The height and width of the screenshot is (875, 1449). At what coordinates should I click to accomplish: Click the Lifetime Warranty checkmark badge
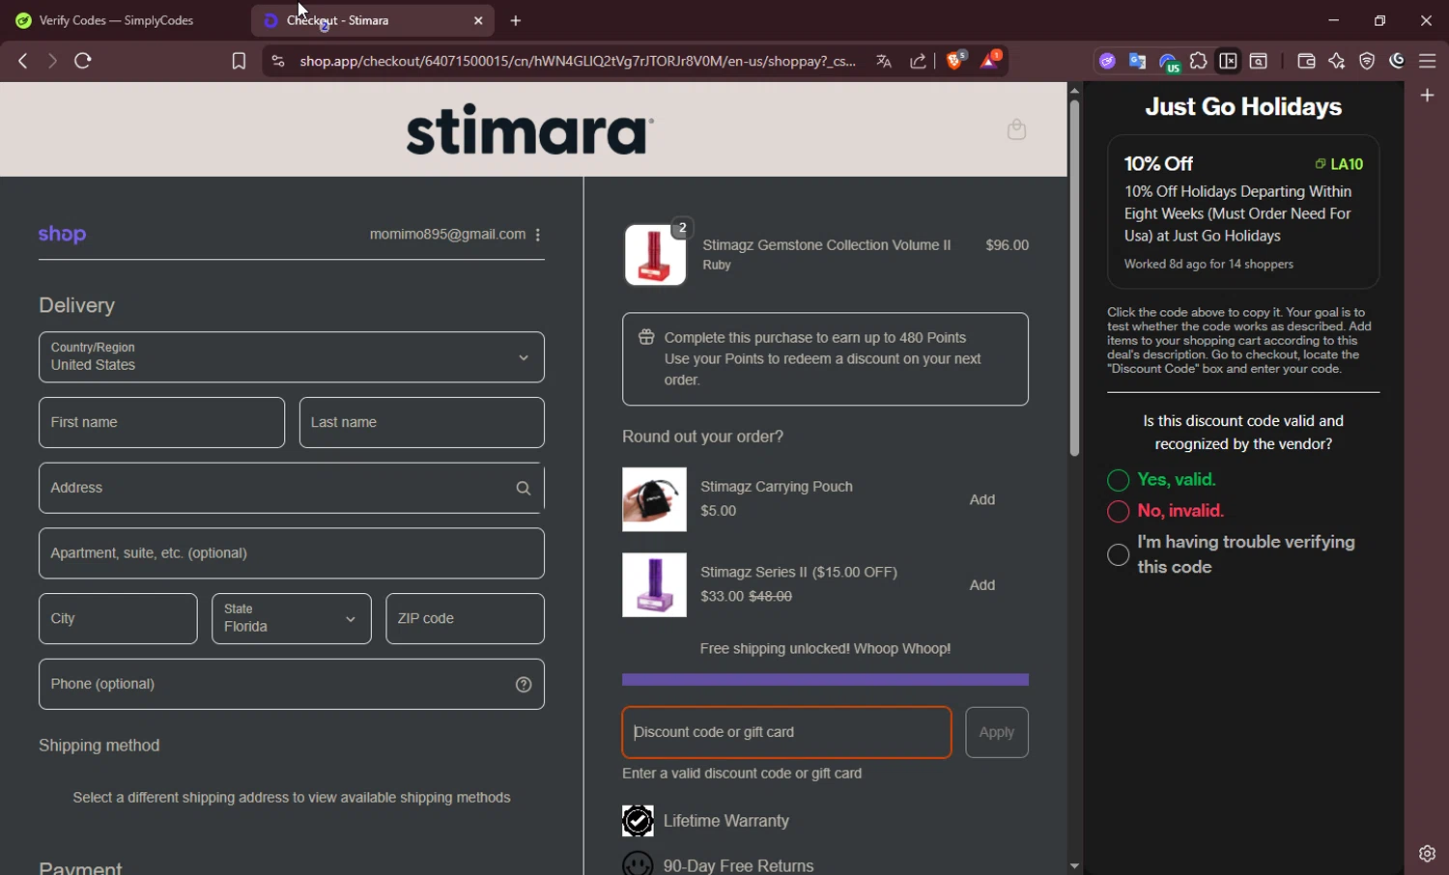pos(638,821)
